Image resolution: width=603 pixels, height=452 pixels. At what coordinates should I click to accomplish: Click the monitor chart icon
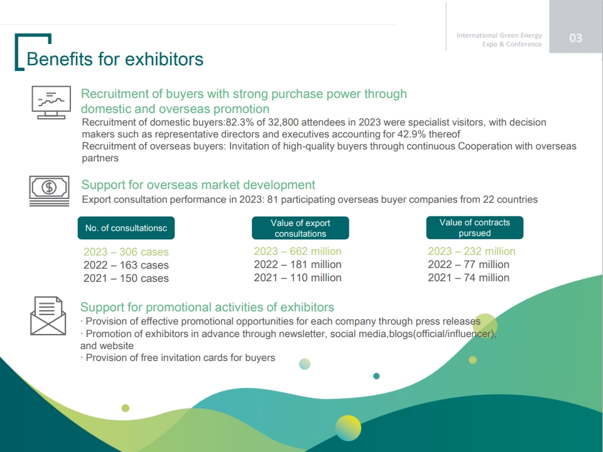[52, 102]
